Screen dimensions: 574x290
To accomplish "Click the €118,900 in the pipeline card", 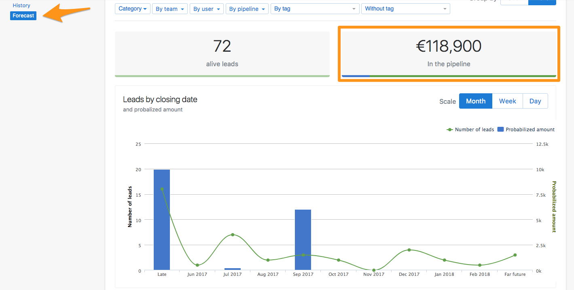I will click(x=449, y=54).
